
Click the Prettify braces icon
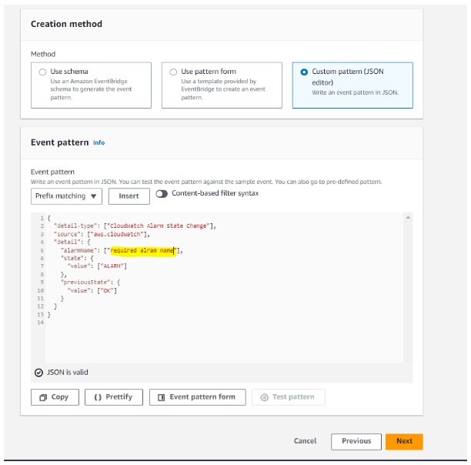(98, 397)
